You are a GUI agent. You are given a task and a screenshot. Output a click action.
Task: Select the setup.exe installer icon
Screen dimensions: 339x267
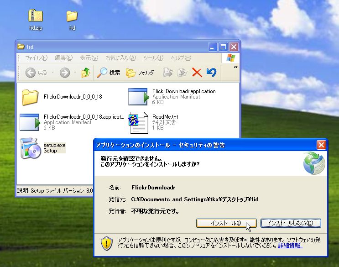(x=30, y=148)
